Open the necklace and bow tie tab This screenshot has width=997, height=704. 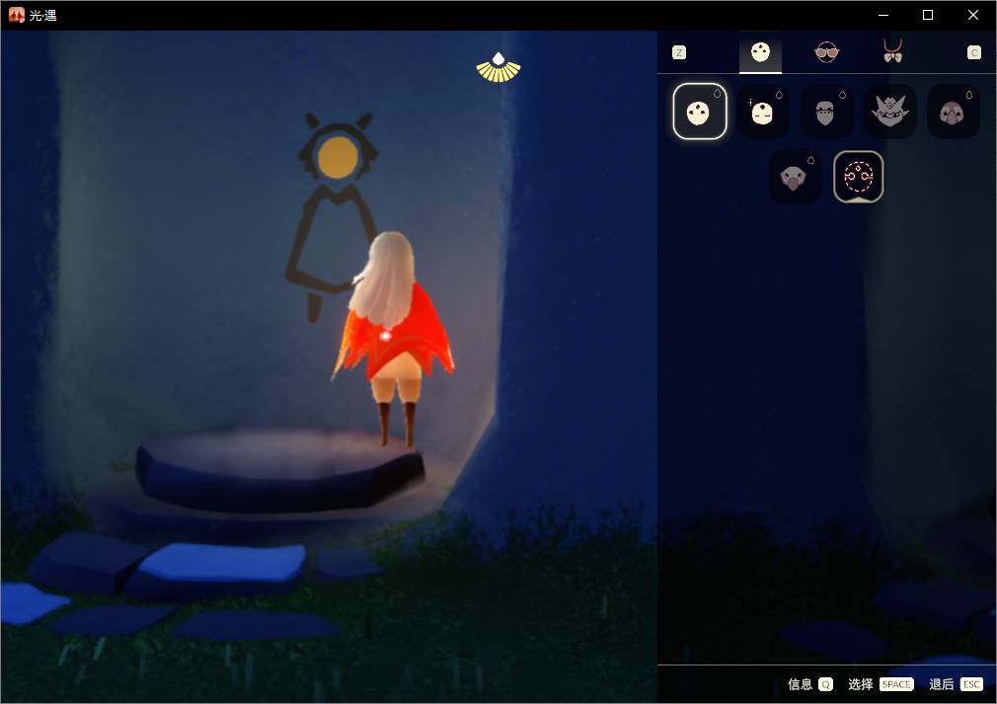[892, 51]
